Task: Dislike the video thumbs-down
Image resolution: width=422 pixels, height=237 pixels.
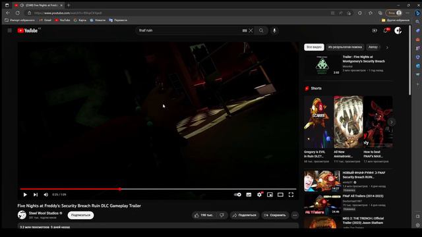Action: 222,215
